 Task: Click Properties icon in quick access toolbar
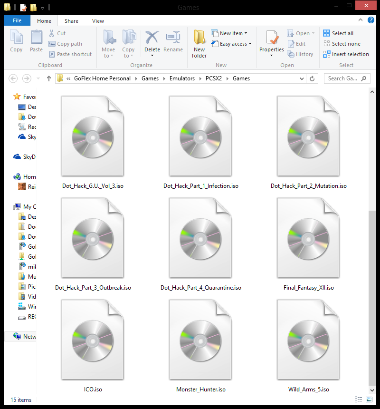(x=23, y=7)
